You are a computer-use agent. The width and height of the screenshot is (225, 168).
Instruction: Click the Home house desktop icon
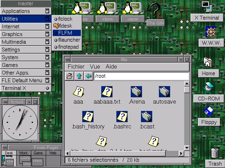click(x=208, y=62)
